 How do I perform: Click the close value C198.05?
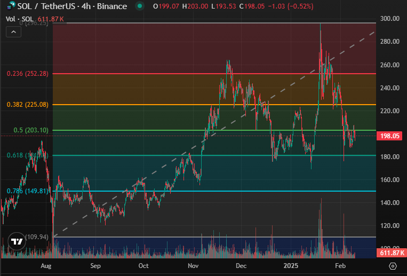pyautogui.click(x=252, y=6)
